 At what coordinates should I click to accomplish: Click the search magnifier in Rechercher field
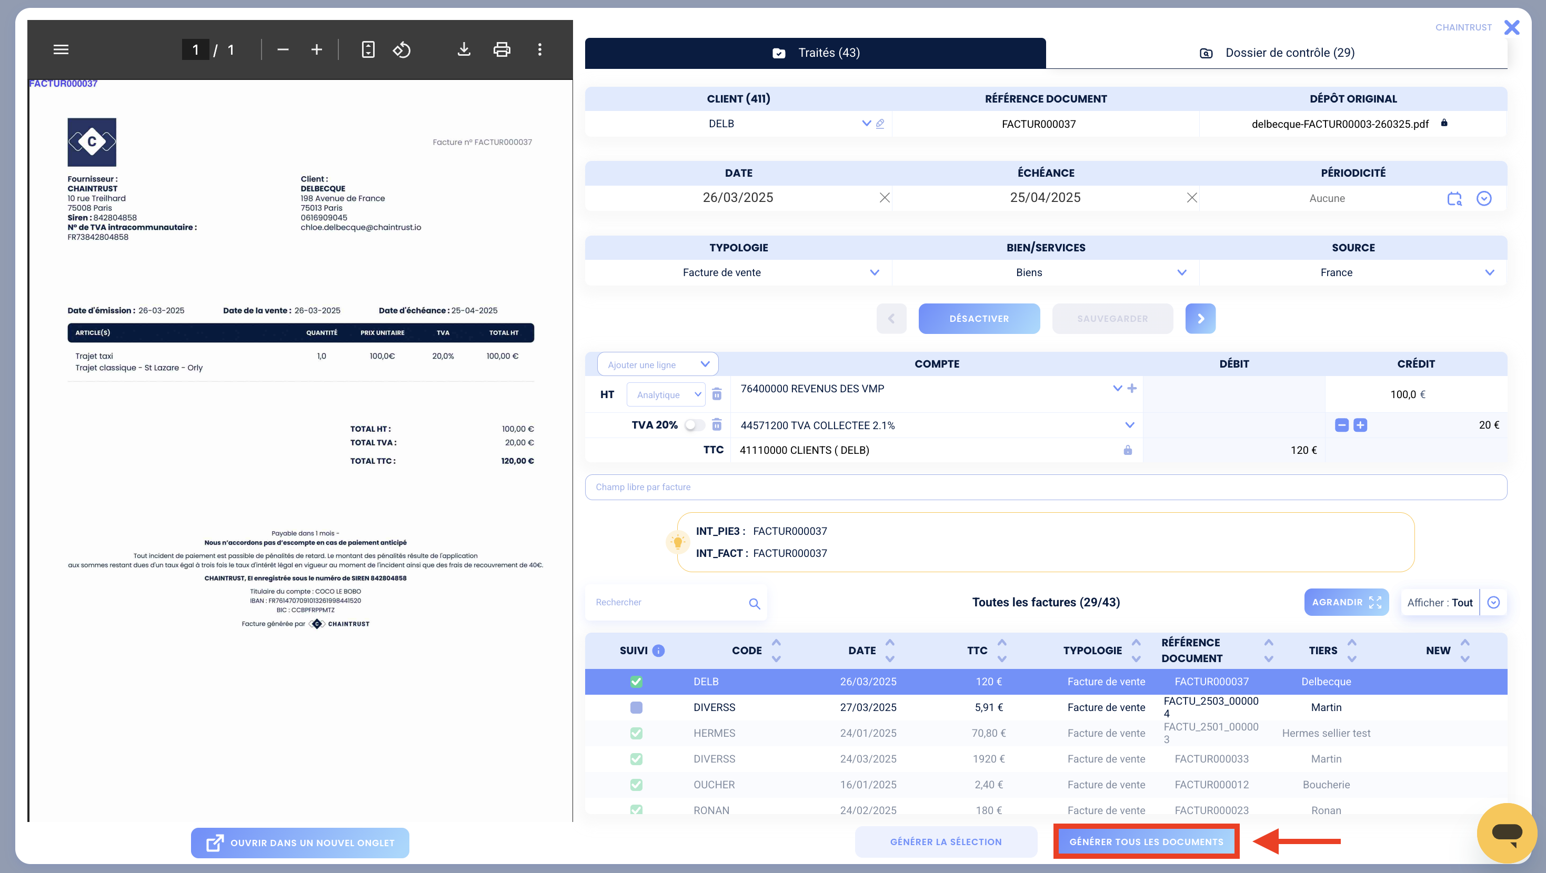point(755,603)
